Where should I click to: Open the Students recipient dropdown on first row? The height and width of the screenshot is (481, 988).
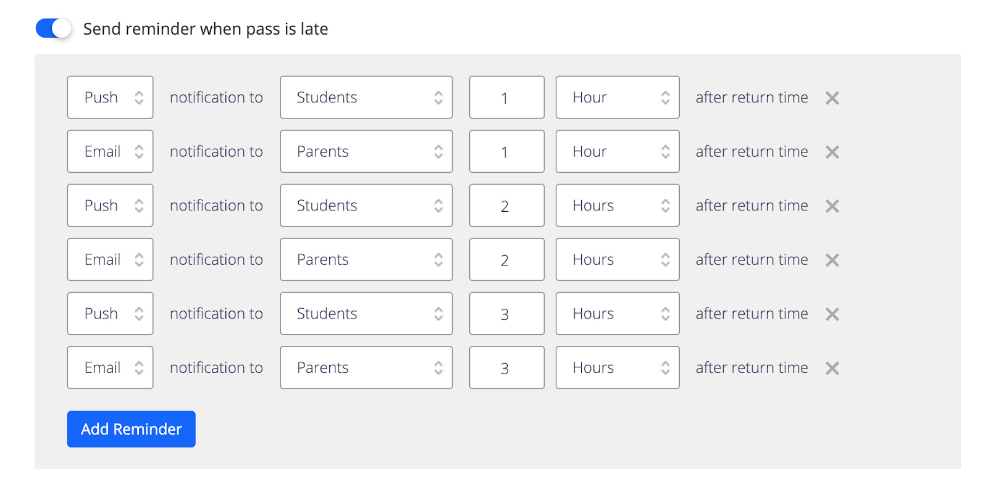click(x=366, y=97)
